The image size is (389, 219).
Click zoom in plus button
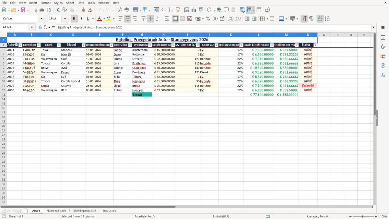376,216
